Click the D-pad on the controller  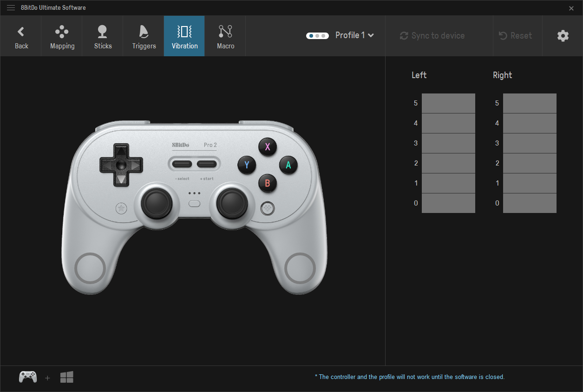[121, 165]
